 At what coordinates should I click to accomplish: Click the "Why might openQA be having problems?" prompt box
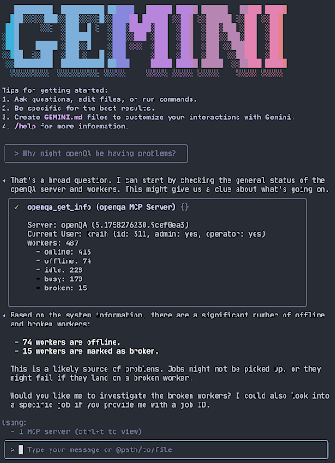[96, 154]
